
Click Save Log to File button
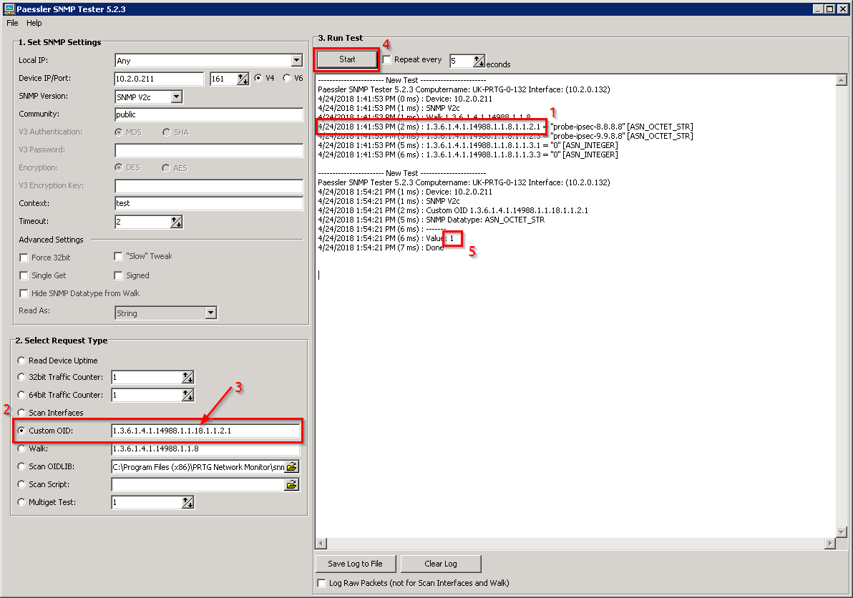click(x=355, y=564)
